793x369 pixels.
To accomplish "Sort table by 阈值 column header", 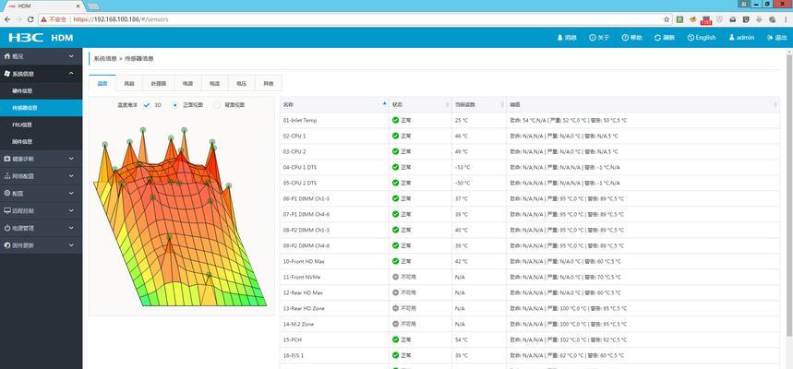I will tap(643, 104).
